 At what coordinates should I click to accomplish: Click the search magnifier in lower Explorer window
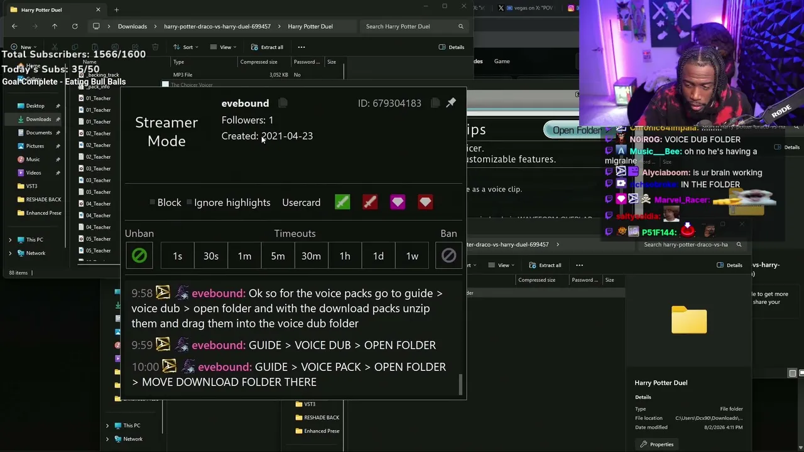(739, 244)
